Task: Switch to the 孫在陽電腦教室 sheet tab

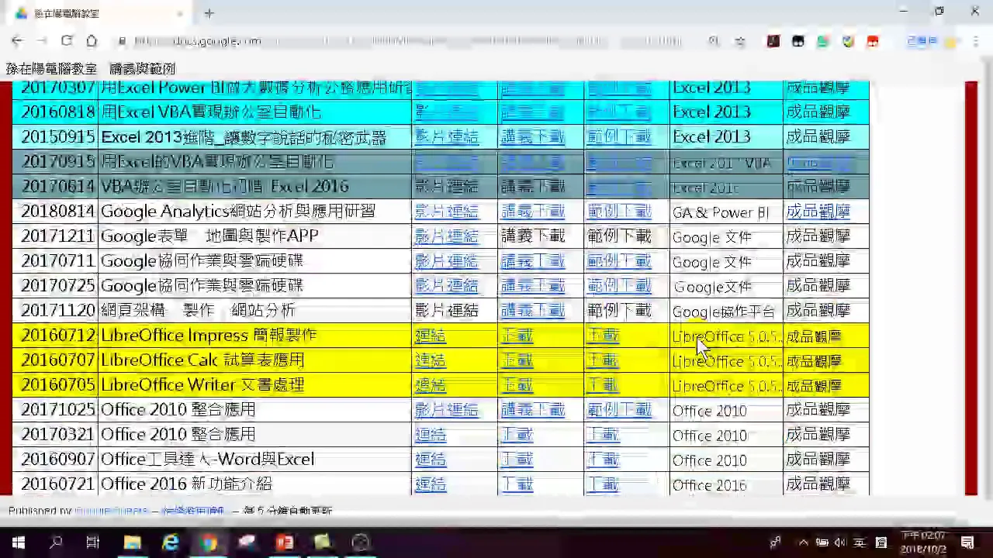Action: 51,69
